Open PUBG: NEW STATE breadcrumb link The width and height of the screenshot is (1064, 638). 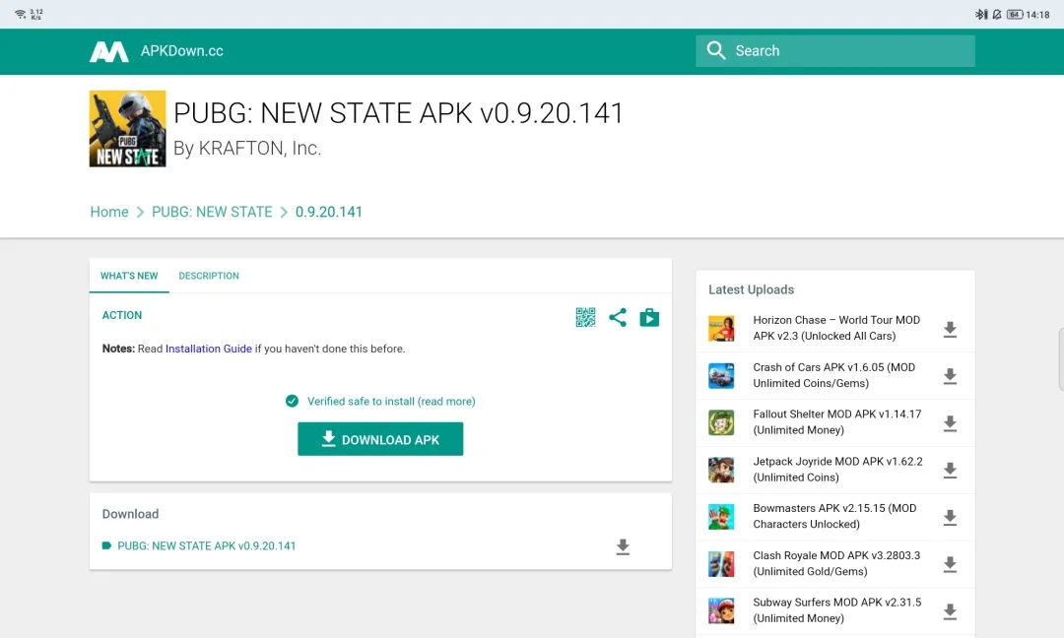[x=212, y=212]
